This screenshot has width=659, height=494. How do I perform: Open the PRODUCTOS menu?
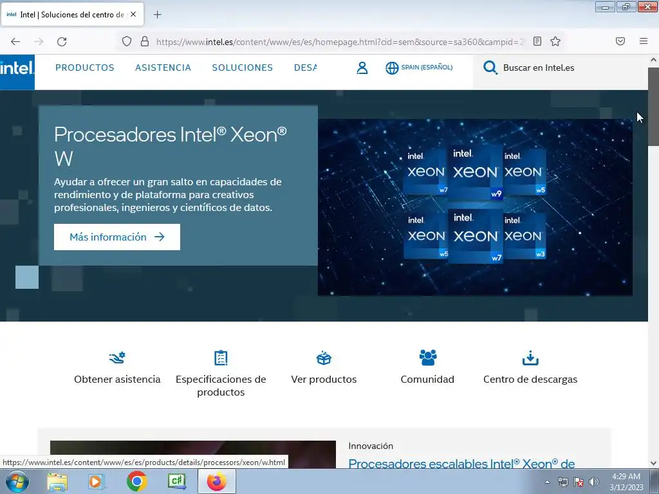pyautogui.click(x=85, y=68)
